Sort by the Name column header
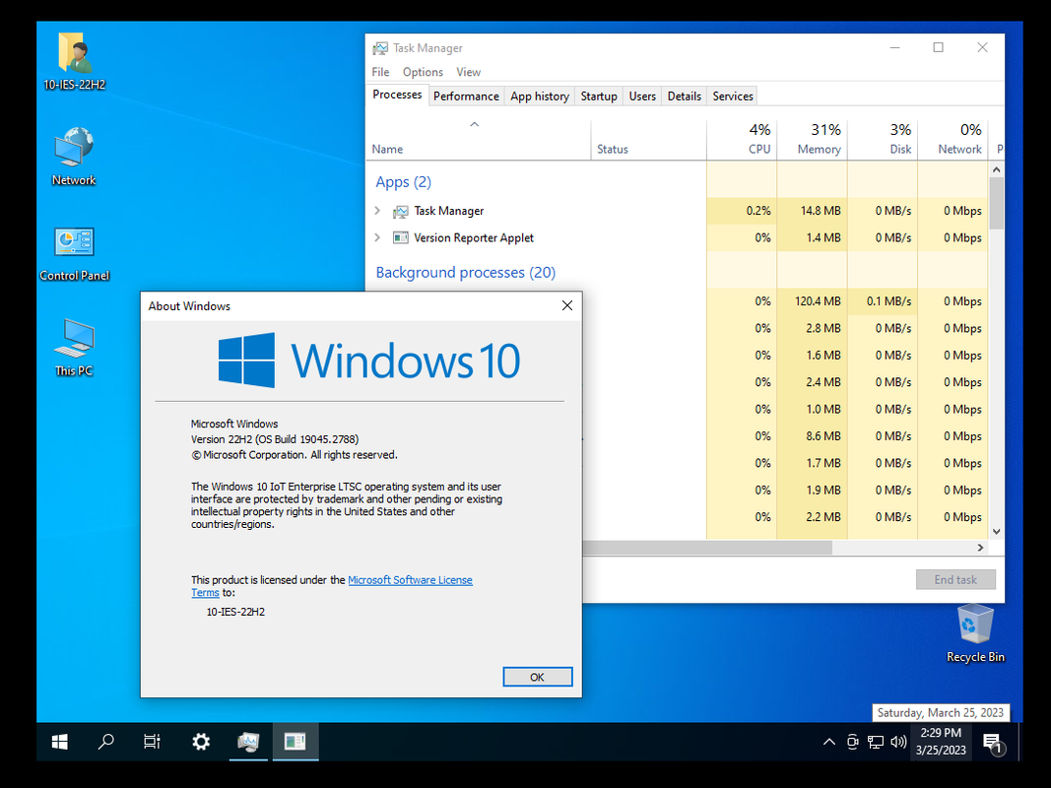Screen dimensions: 1051x788 coord(479,140)
